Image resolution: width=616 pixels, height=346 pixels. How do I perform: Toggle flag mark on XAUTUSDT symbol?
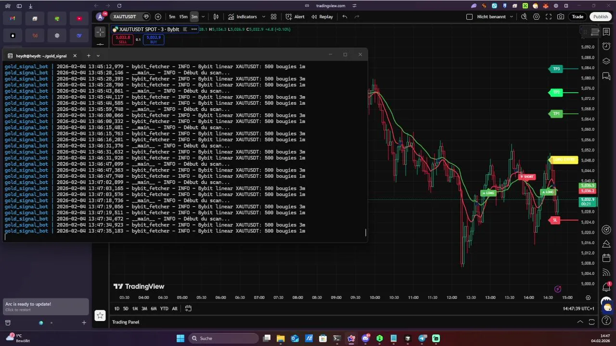click(185, 29)
